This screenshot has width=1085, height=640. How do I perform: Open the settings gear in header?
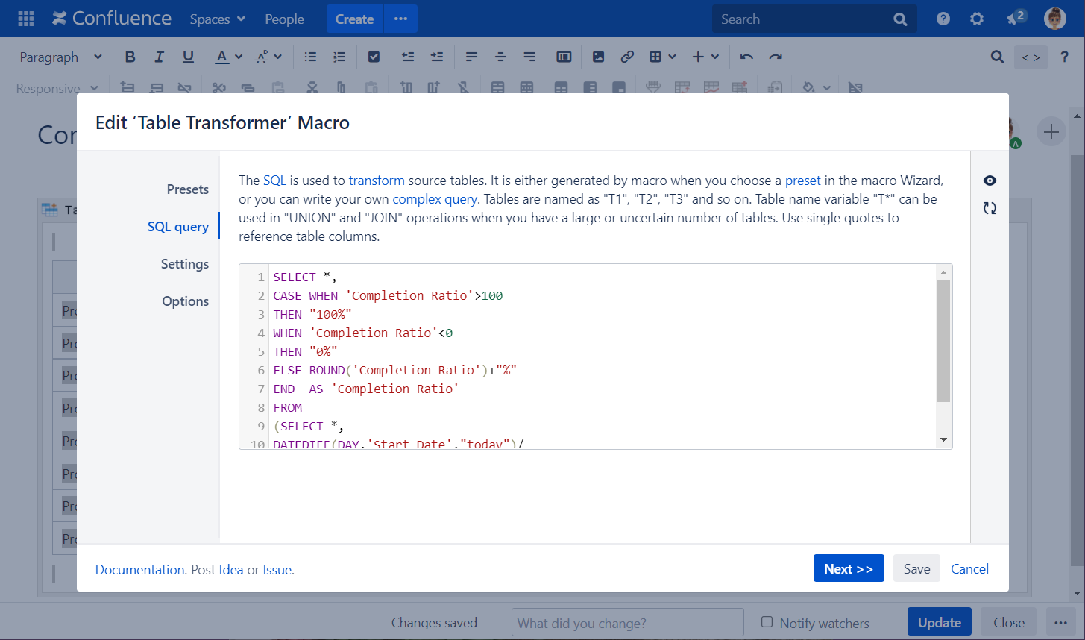point(977,19)
